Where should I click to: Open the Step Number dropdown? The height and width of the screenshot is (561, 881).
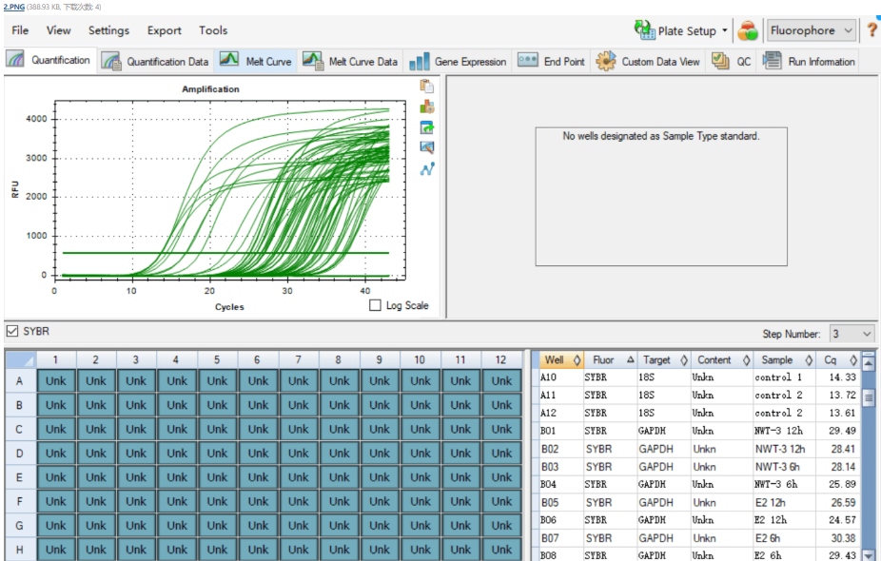pos(852,334)
